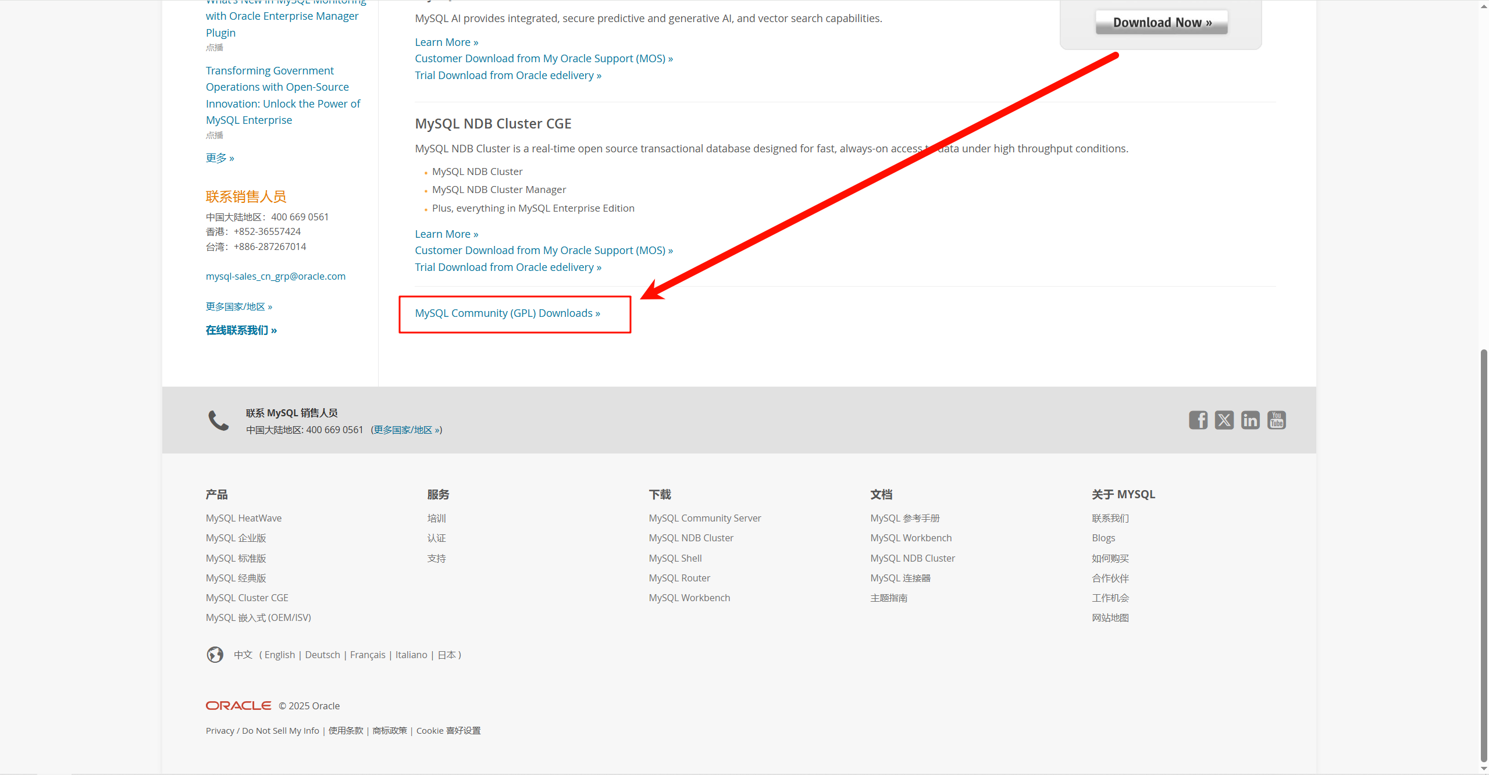Image resolution: width=1489 pixels, height=775 pixels.
Task: Switch site language to English
Action: (279, 655)
